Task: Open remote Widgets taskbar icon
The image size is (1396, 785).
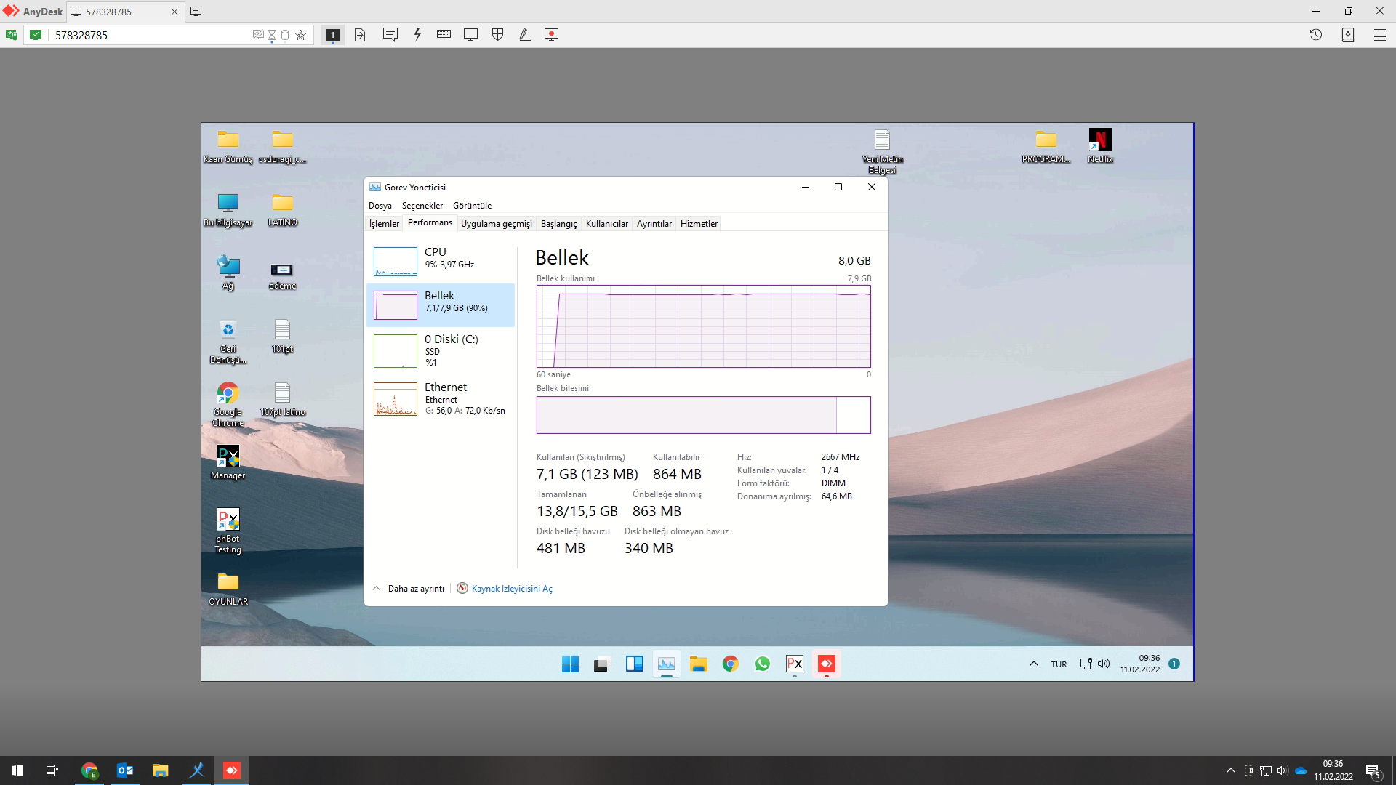Action: click(635, 664)
